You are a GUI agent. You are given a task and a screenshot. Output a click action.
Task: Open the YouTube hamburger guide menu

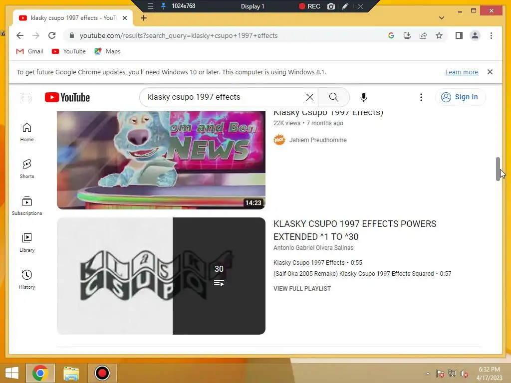tap(27, 97)
